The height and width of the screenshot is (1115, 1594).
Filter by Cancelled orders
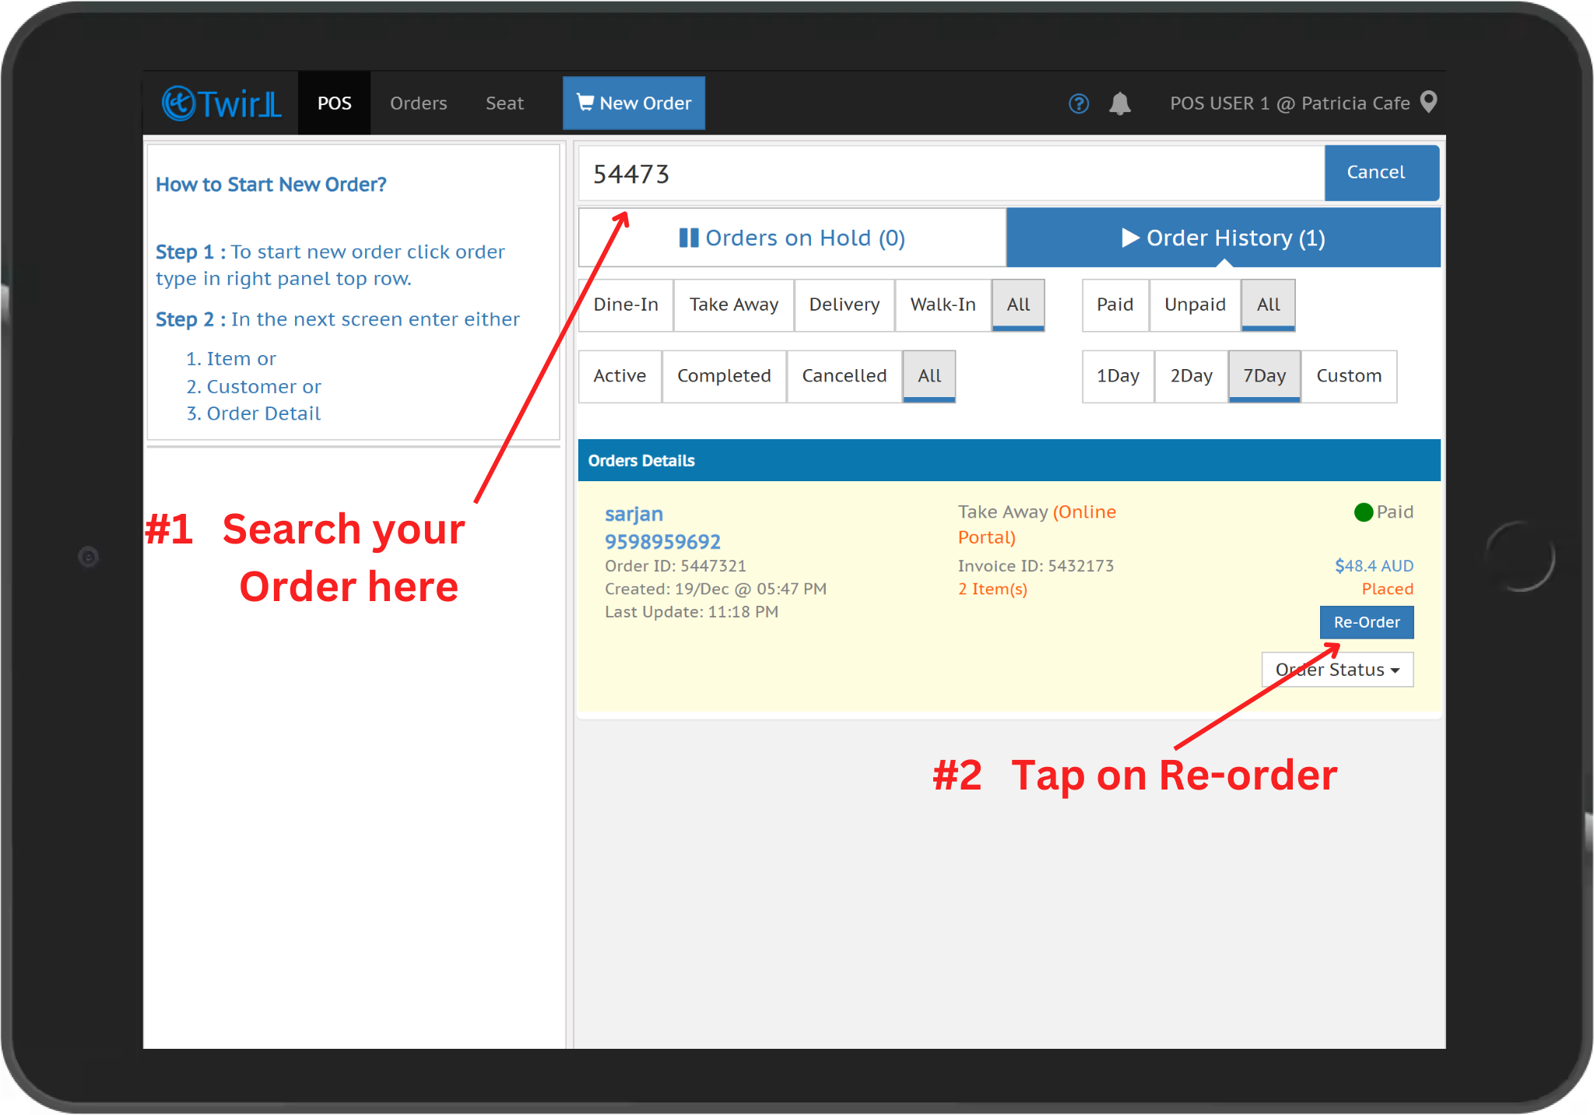tap(844, 377)
